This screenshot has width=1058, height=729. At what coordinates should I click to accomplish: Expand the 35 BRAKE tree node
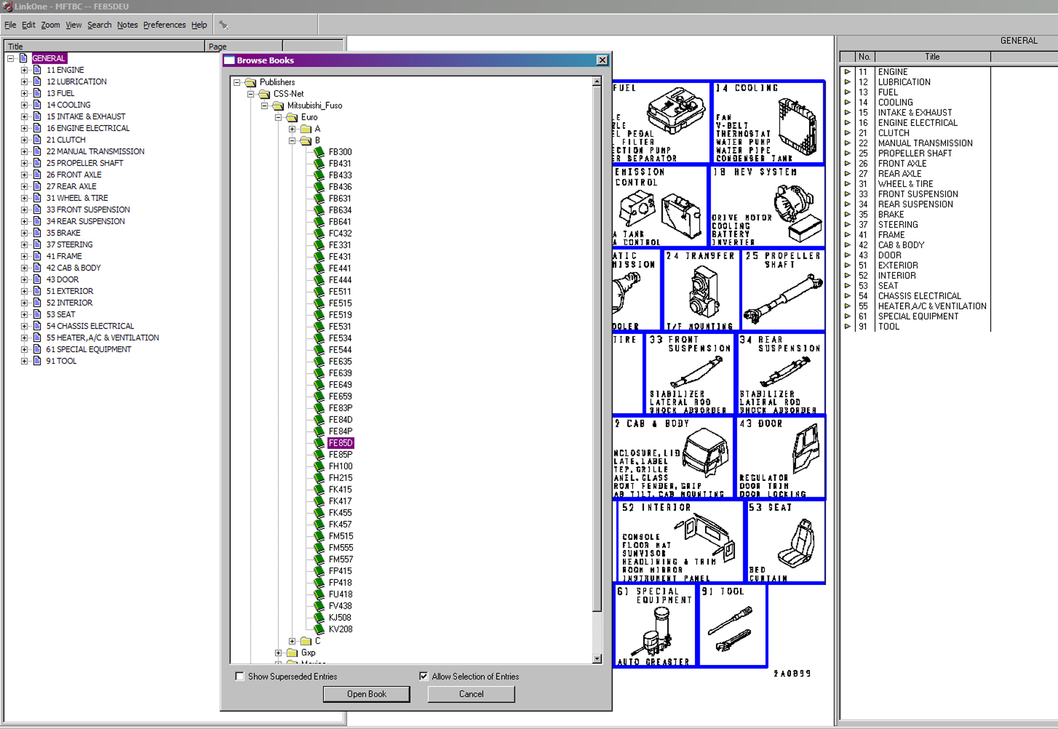pyautogui.click(x=24, y=233)
